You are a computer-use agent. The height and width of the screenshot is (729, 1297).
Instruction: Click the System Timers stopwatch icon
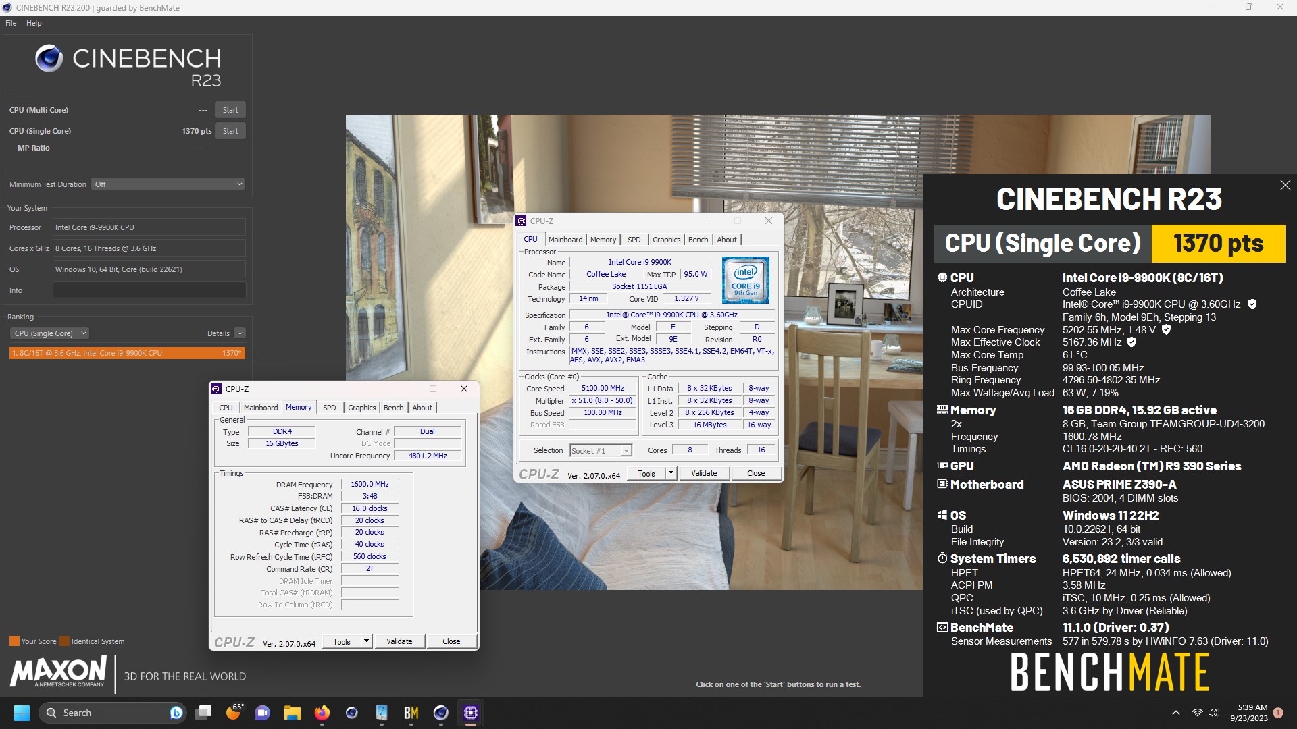click(942, 558)
